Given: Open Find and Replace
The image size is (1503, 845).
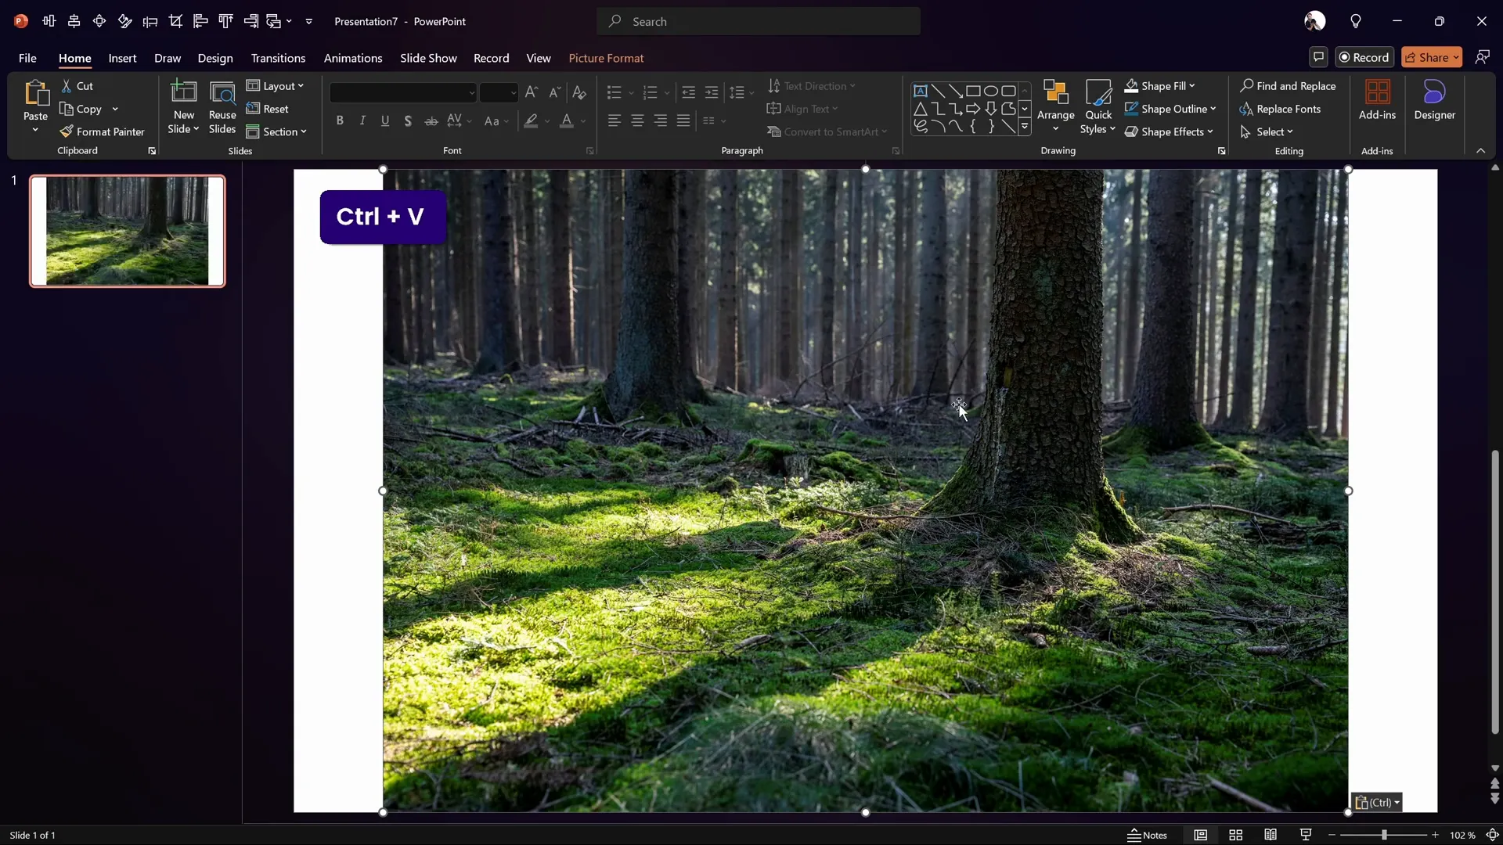Looking at the screenshot, I should coord(1288,86).
